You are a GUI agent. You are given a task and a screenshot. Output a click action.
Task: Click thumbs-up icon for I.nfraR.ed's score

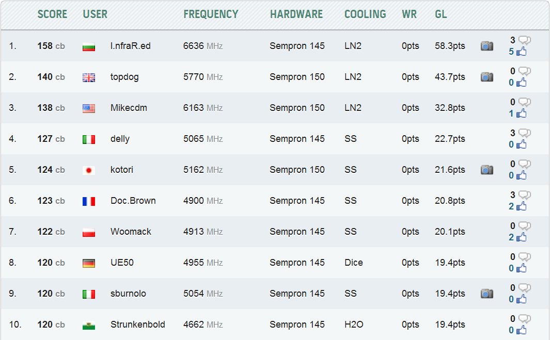pos(521,52)
